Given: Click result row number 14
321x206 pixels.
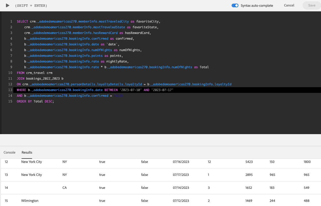Looking at the screenshot, I should pyautogui.click(x=6, y=188).
